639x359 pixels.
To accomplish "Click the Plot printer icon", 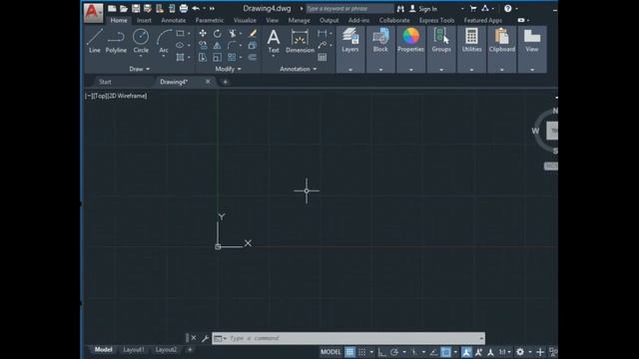I will [x=184, y=8].
